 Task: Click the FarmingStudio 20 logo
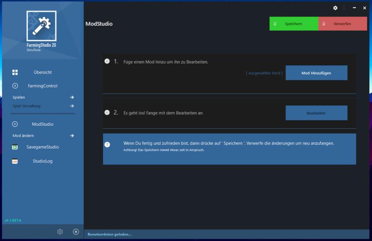coord(41,26)
